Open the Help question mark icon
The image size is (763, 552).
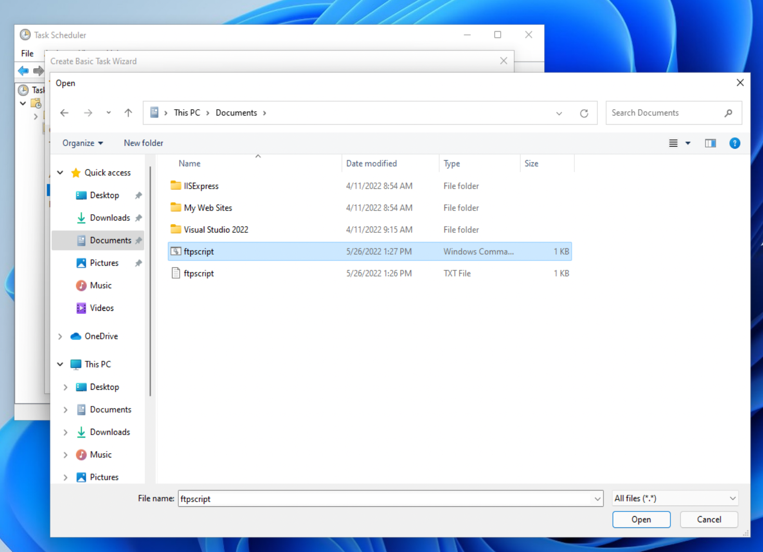coord(734,143)
